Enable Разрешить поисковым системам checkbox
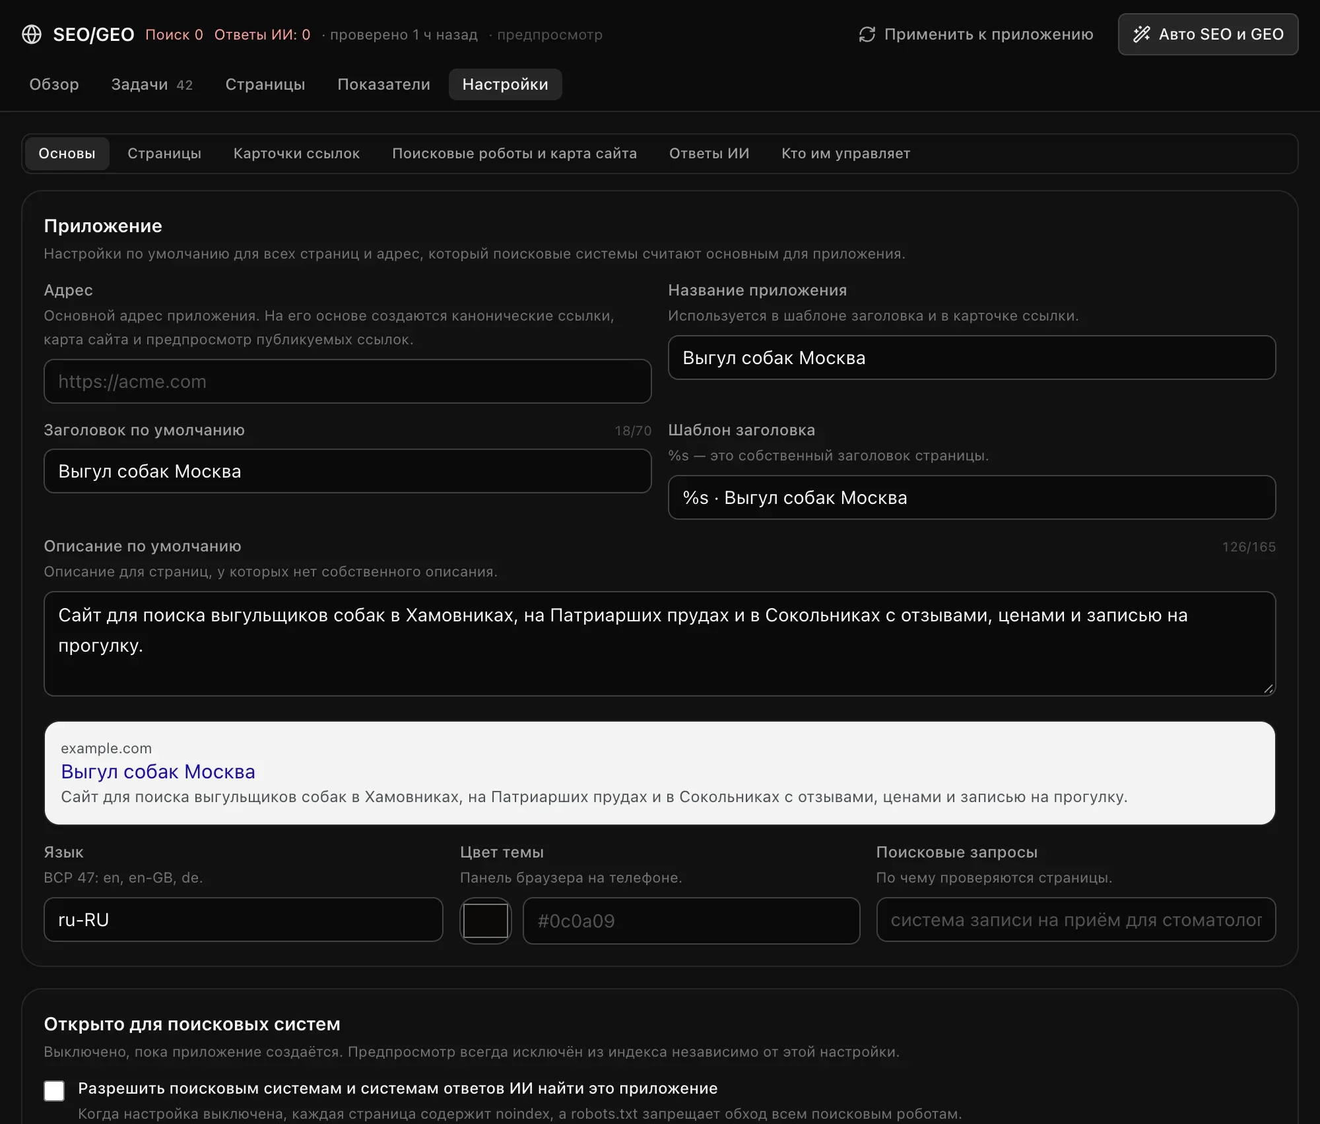This screenshot has width=1320, height=1124. [x=54, y=1091]
